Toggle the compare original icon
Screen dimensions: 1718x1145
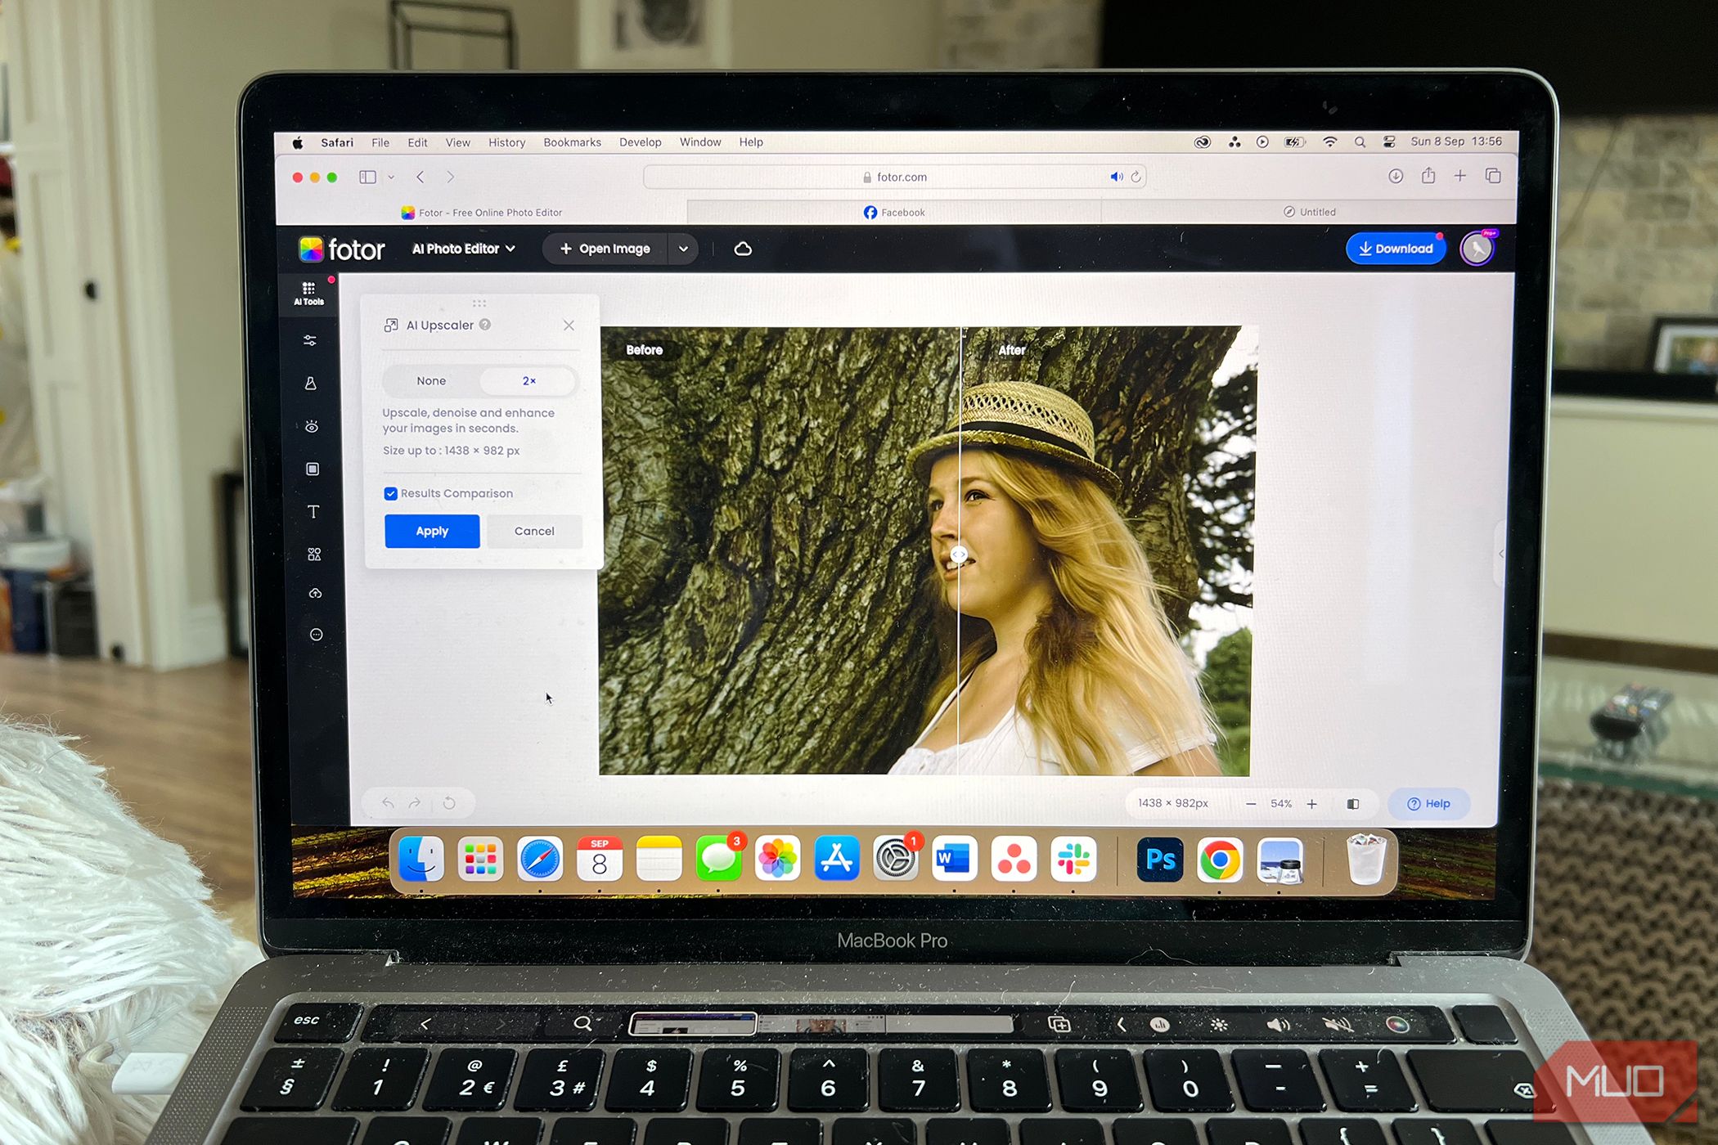coord(1353,804)
